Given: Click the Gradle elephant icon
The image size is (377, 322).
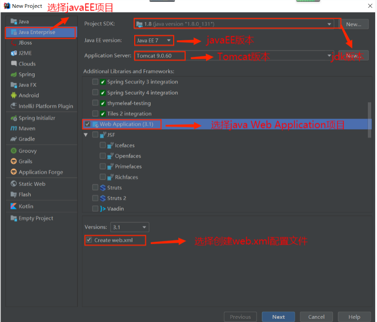Looking at the screenshot, I should tap(13, 139).
